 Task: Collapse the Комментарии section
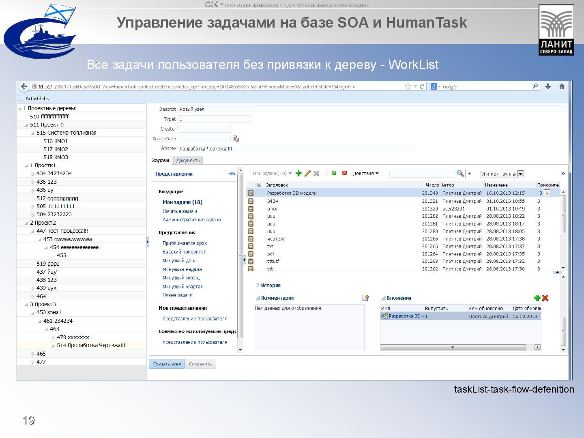coord(258,297)
